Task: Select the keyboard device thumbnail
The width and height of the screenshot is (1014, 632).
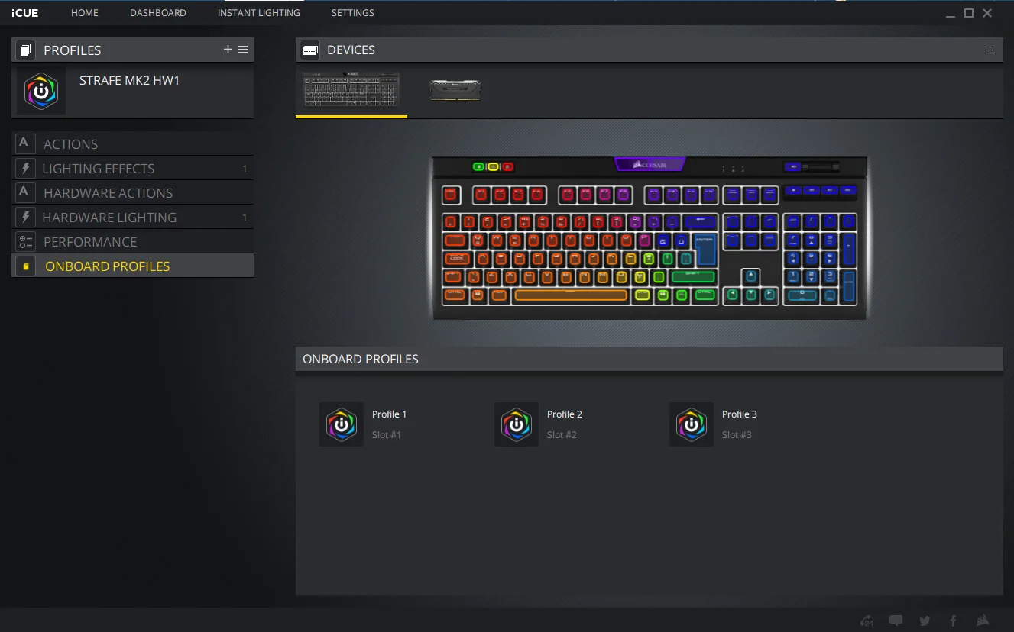Action: tap(351, 90)
